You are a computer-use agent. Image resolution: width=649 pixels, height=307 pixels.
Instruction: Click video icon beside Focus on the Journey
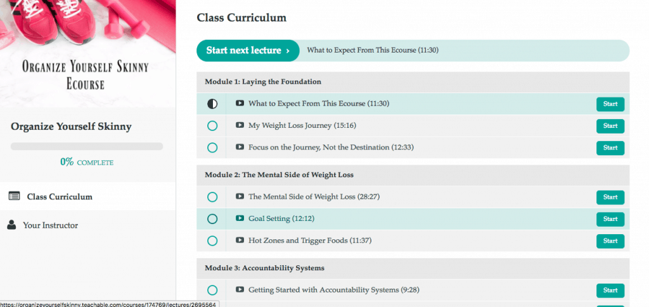[x=240, y=147]
